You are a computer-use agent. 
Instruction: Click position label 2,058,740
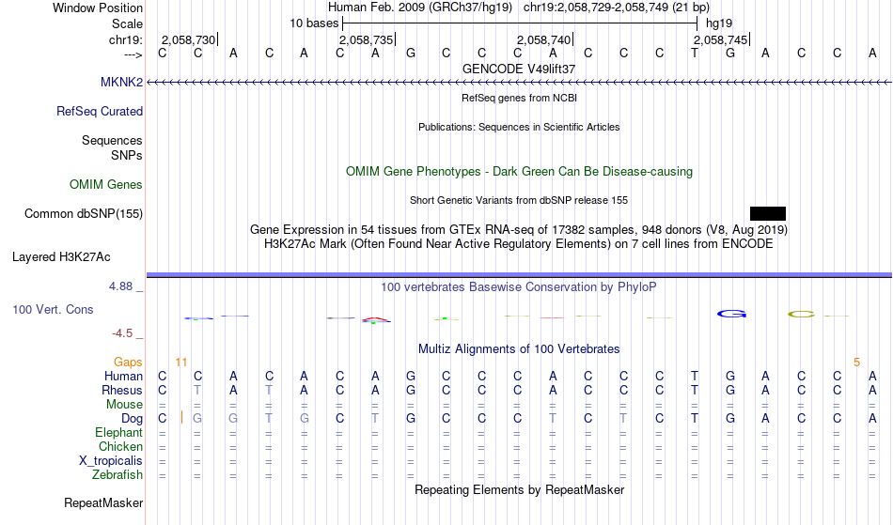coord(544,39)
